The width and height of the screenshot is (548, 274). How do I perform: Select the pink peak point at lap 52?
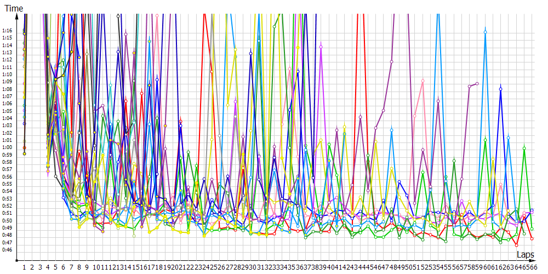pyautogui.click(x=423, y=81)
